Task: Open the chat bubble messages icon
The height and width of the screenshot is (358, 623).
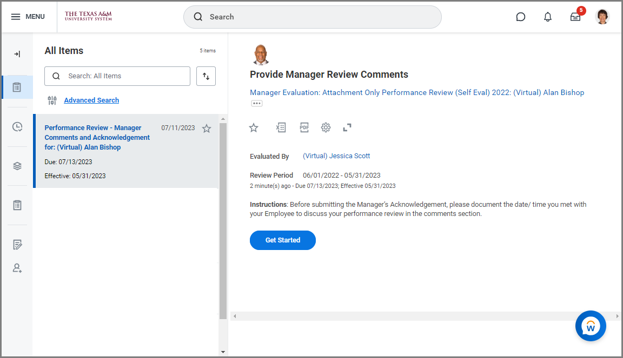Action: click(x=521, y=17)
